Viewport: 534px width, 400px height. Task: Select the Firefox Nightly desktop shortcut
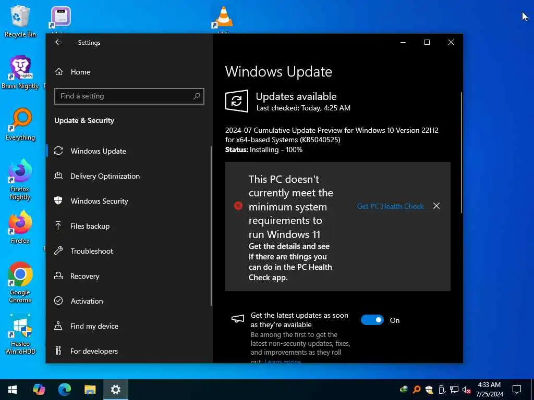pos(20,180)
